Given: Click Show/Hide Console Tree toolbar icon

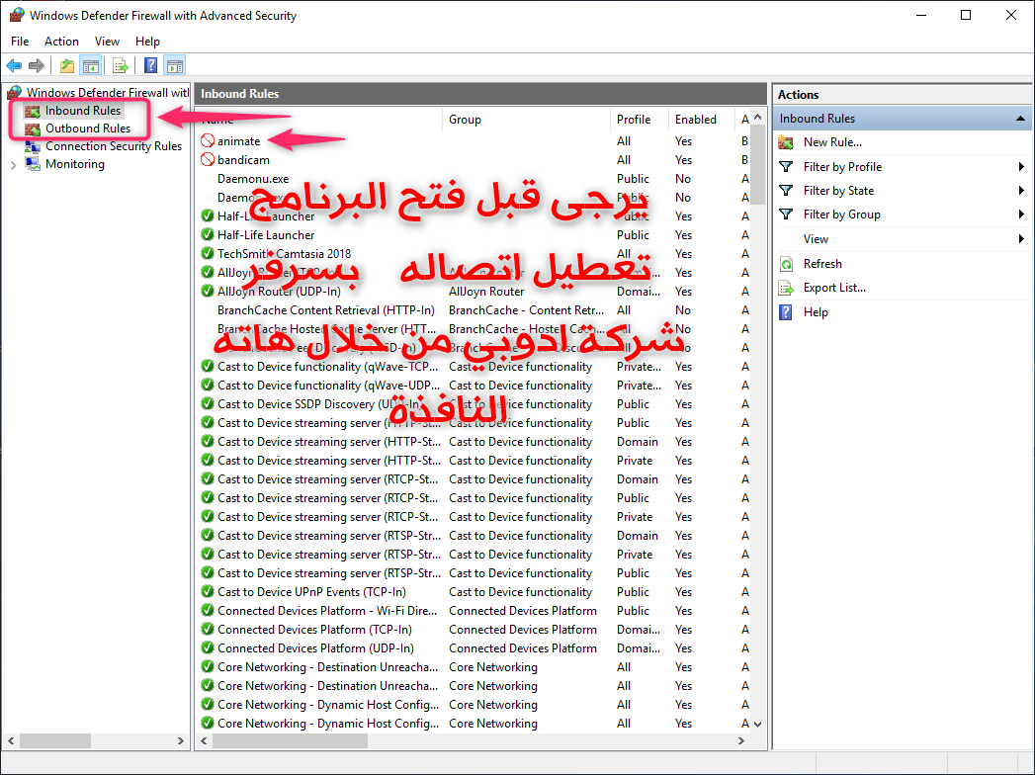Looking at the screenshot, I should (x=90, y=66).
